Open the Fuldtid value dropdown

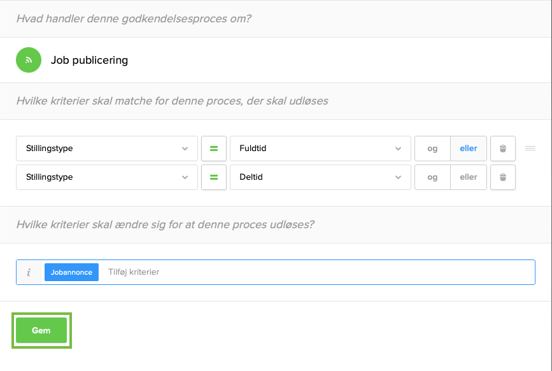320,149
